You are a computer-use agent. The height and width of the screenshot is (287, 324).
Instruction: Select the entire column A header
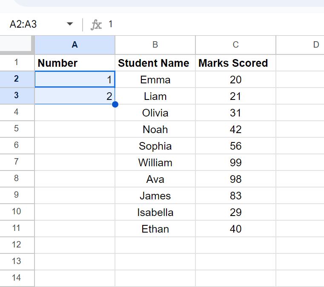[75, 45]
